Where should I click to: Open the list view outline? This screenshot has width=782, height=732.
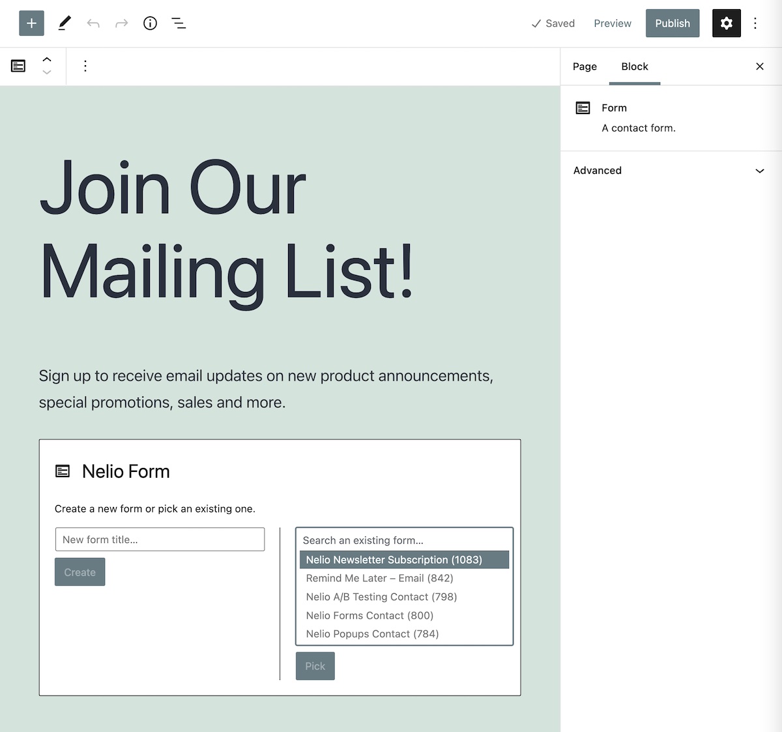179,23
